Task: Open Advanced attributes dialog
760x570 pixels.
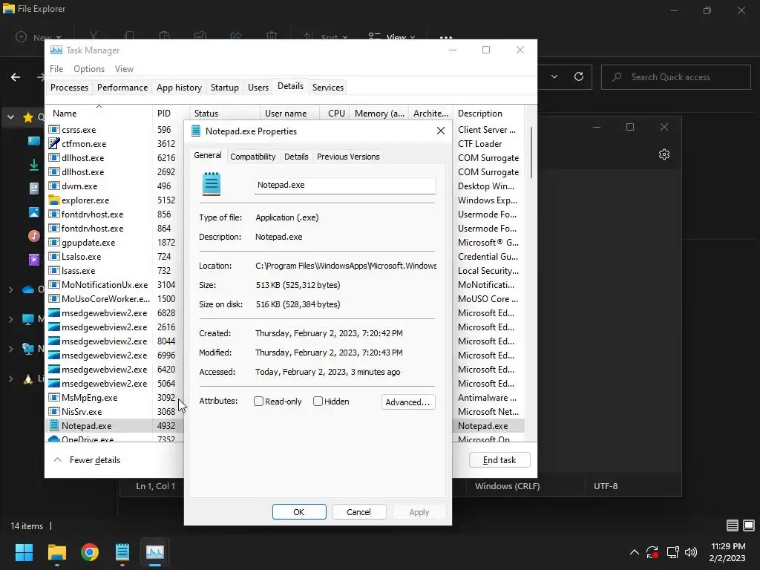Action: [x=408, y=402]
